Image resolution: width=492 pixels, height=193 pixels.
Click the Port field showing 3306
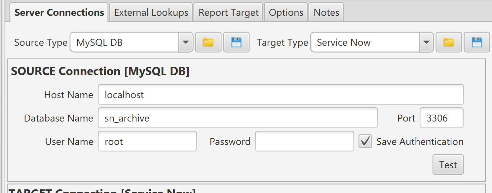click(441, 118)
